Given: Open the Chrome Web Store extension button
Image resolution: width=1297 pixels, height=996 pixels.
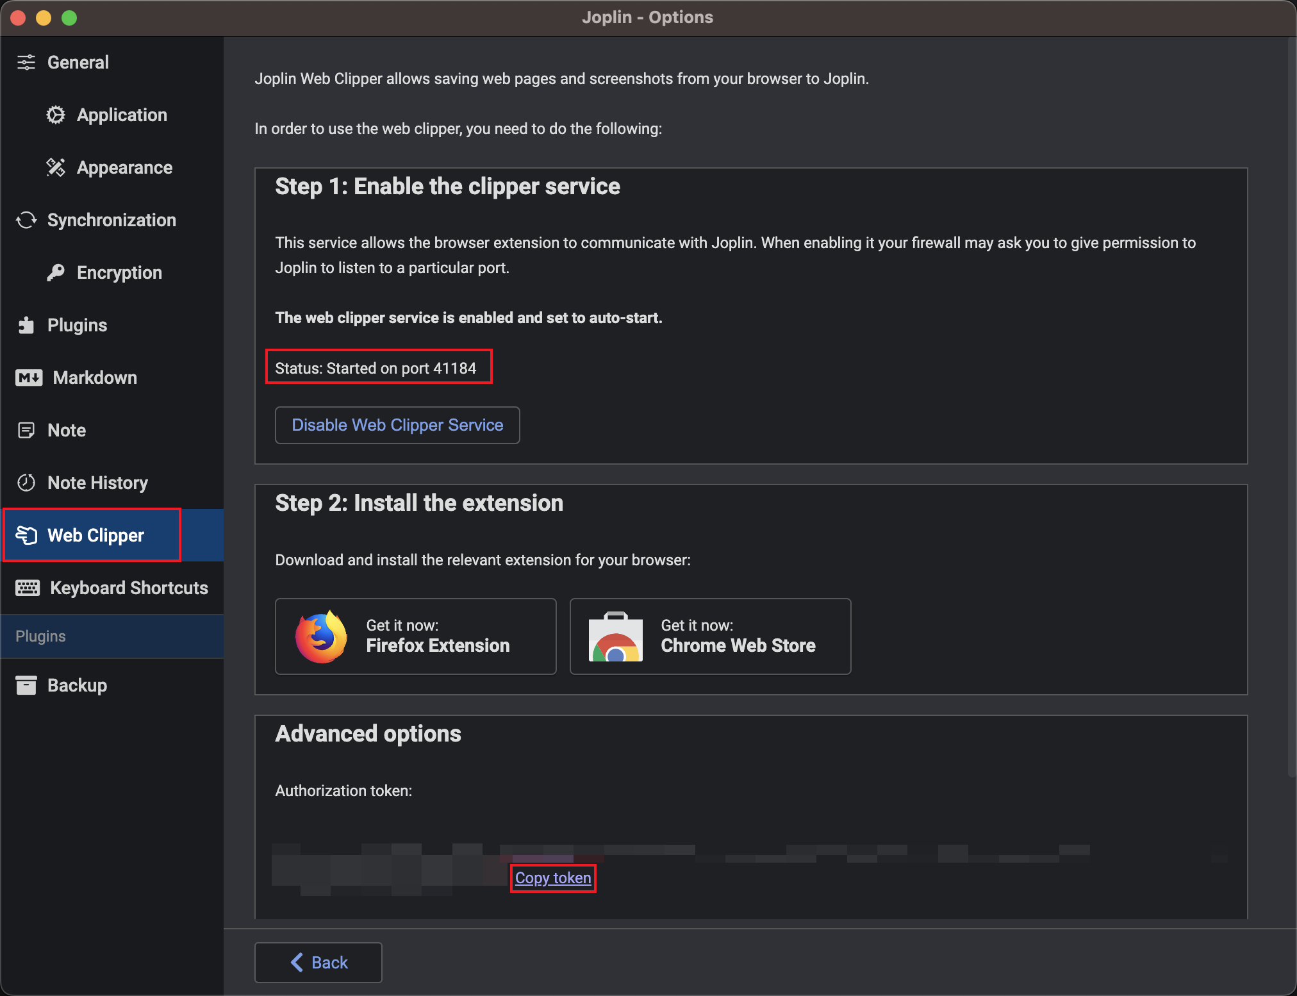Looking at the screenshot, I should [710, 636].
